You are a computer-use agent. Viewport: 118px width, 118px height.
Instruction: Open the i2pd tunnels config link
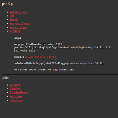click(x=42, y=57)
